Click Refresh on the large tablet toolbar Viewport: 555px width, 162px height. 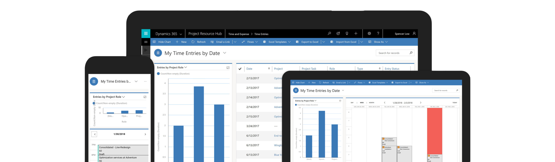tap(198, 42)
